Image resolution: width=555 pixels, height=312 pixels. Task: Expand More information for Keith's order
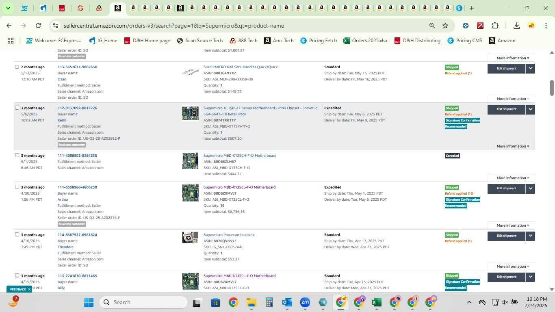coord(511,146)
